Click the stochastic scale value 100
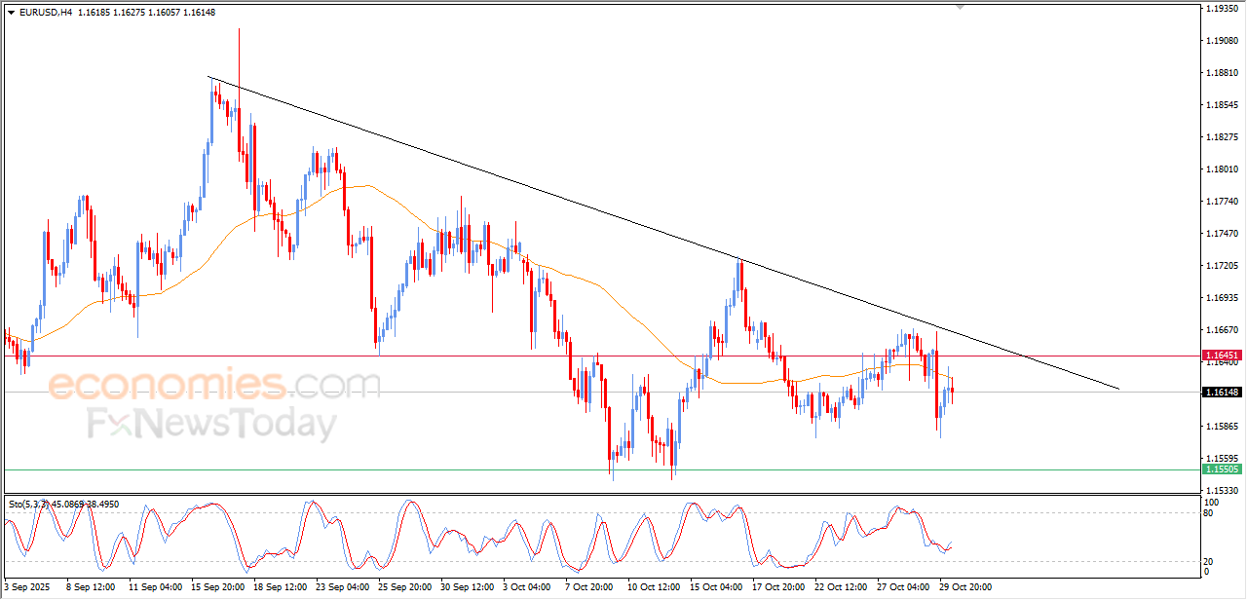The image size is (1247, 600). point(1213,503)
